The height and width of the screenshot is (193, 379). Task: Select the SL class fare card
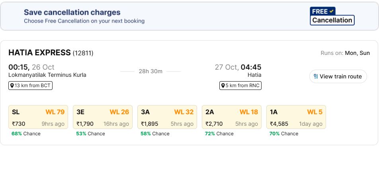pyautogui.click(x=38, y=117)
